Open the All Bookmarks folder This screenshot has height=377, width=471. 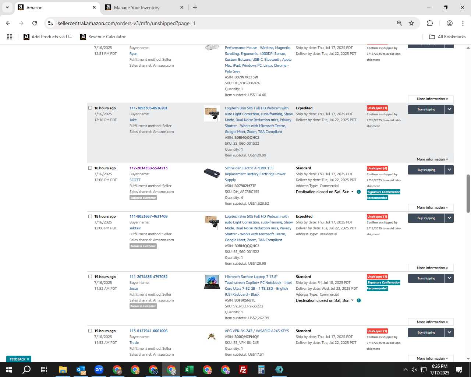[x=447, y=37]
